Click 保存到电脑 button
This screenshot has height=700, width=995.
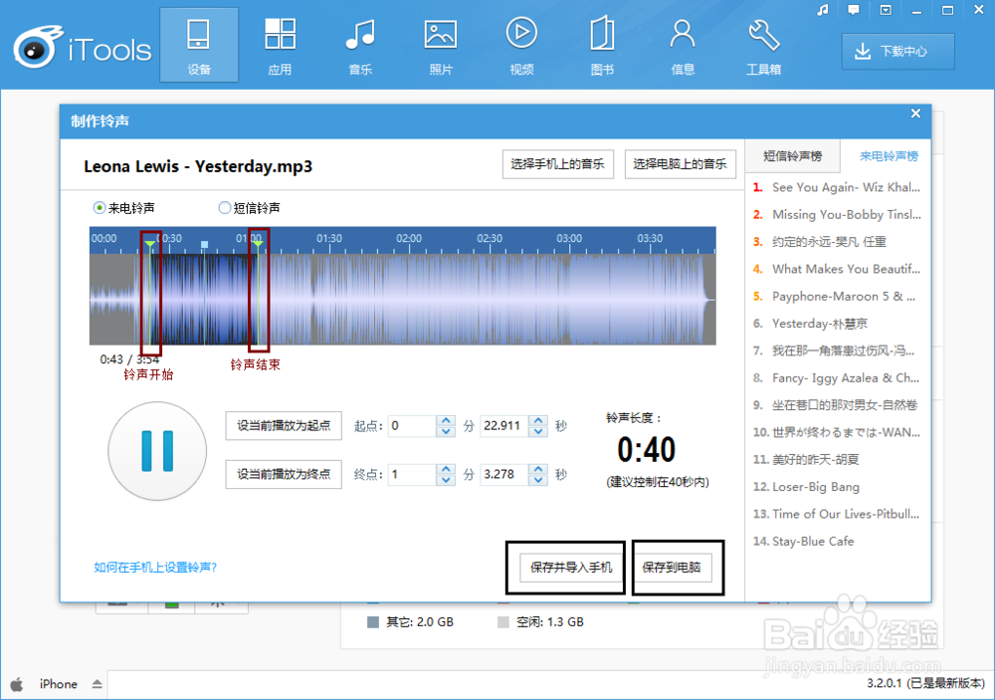[x=672, y=568]
